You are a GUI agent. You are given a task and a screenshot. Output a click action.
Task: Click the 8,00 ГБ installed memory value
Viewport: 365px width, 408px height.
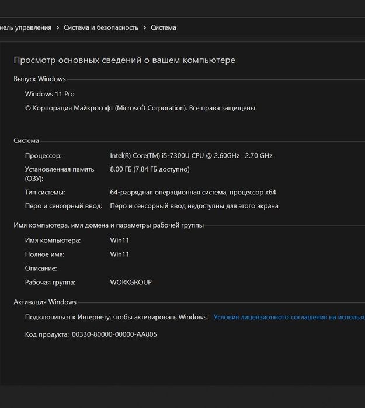(150, 169)
